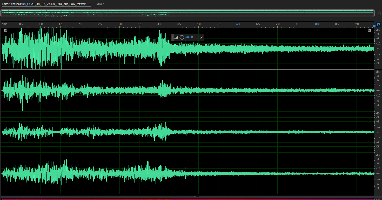Screen dimensions: 382x200
Task: Select the Editor tab with the wav file
Action: pyautogui.click(x=44, y=4)
